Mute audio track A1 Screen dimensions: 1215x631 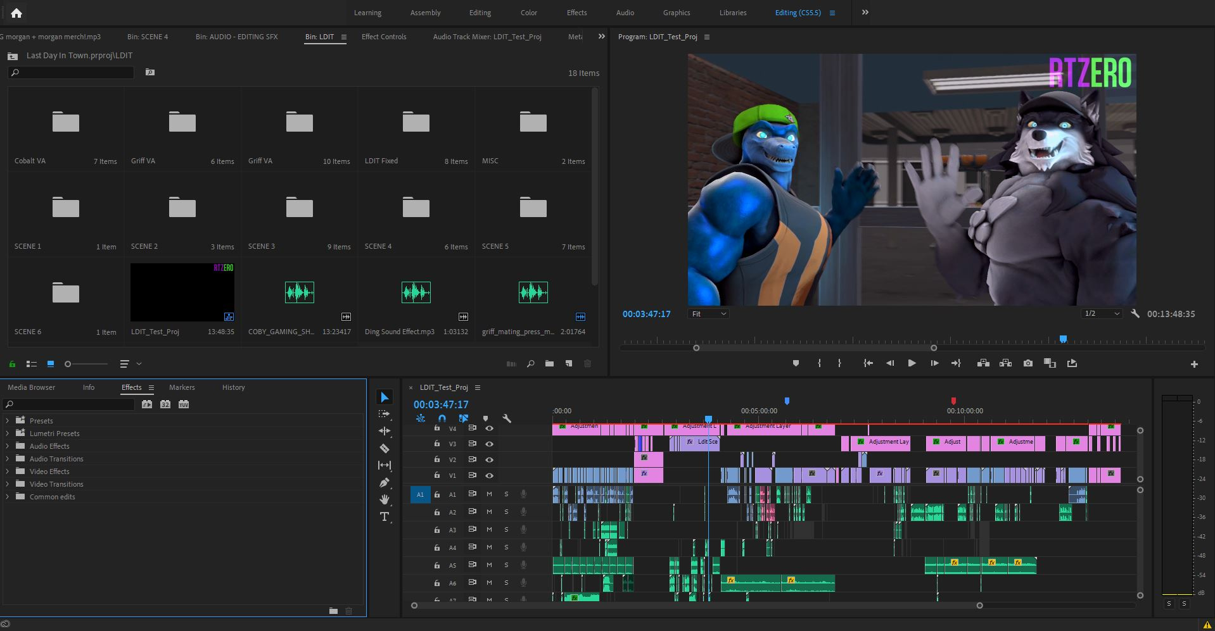click(x=489, y=494)
